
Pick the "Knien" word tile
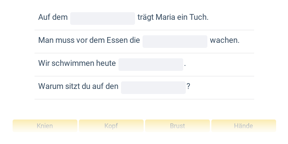pos(45,126)
